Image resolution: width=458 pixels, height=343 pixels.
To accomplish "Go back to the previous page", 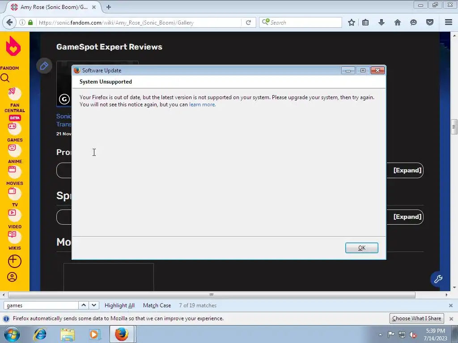I will coord(9,22).
